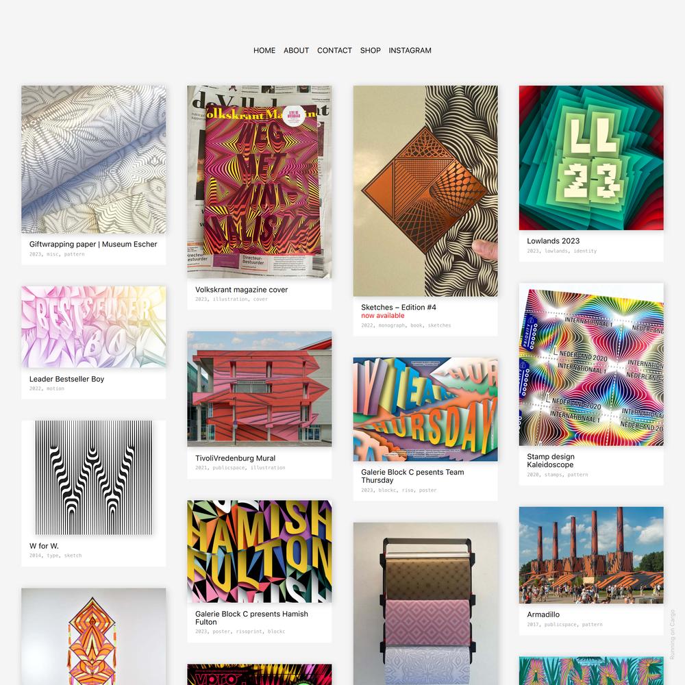Open the HOME navigation link
Image resolution: width=685 pixels, height=685 pixels.
pos(264,50)
